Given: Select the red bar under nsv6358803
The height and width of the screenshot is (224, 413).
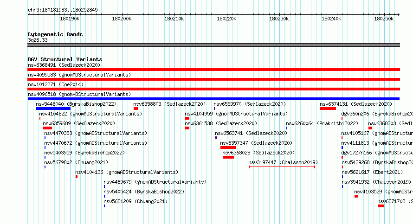Looking at the screenshot, I should 136,109.
